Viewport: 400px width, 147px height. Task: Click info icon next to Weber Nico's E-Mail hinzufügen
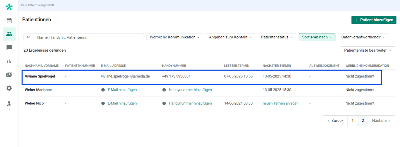click(103, 103)
